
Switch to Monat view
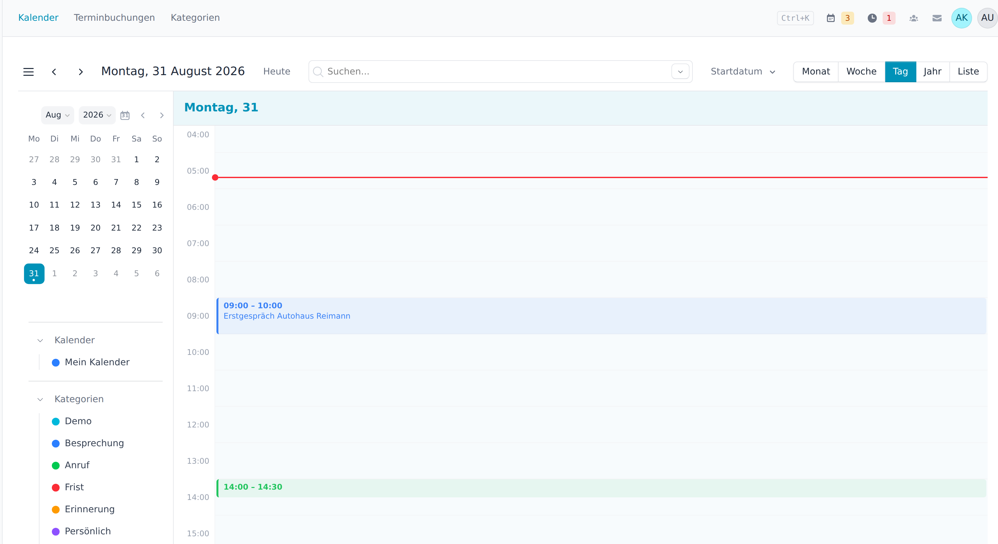click(816, 72)
